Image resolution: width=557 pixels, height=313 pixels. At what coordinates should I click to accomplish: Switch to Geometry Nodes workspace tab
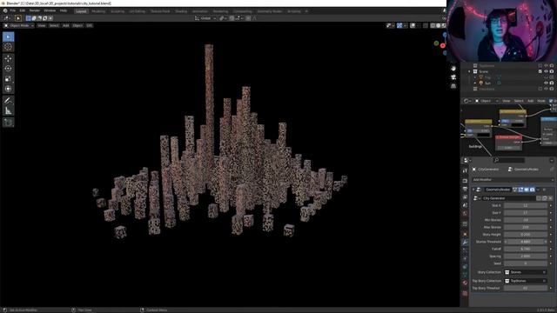269,11
